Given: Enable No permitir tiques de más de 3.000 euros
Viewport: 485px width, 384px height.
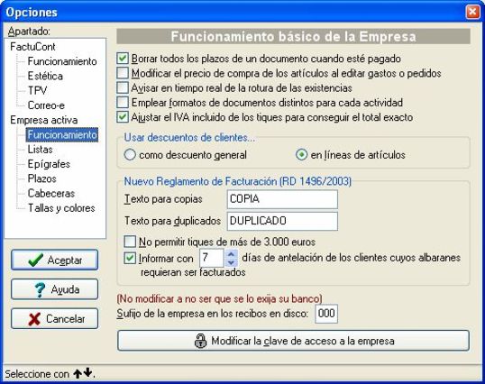Looking at the screenshot, I should pyautogui.click(x=130, y=242).
